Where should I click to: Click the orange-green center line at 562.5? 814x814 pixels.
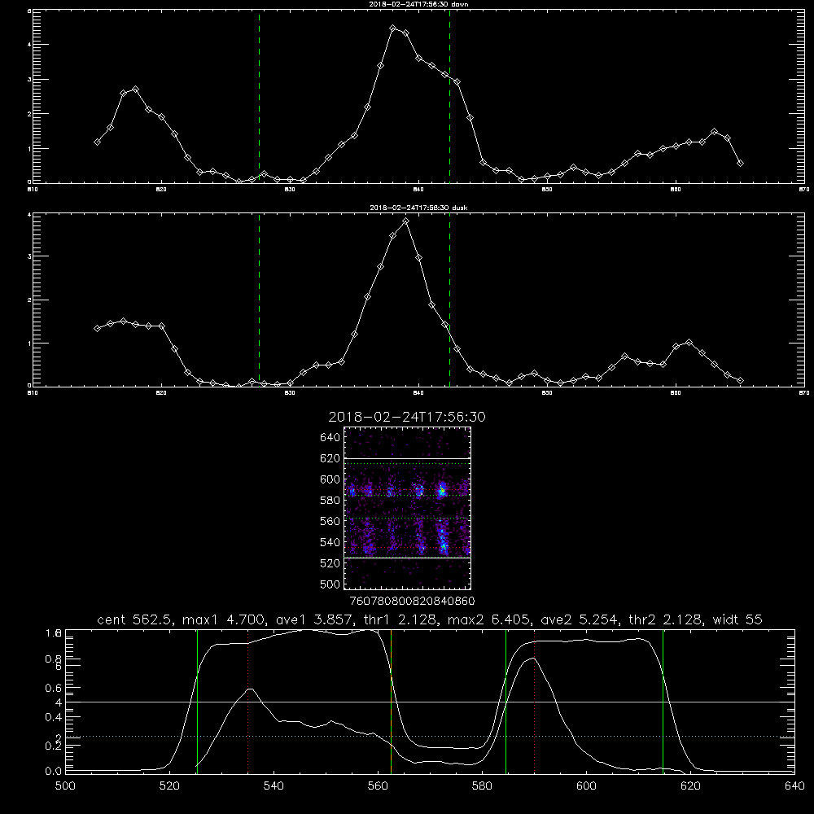pyautogui.click(x=391, y=702)
